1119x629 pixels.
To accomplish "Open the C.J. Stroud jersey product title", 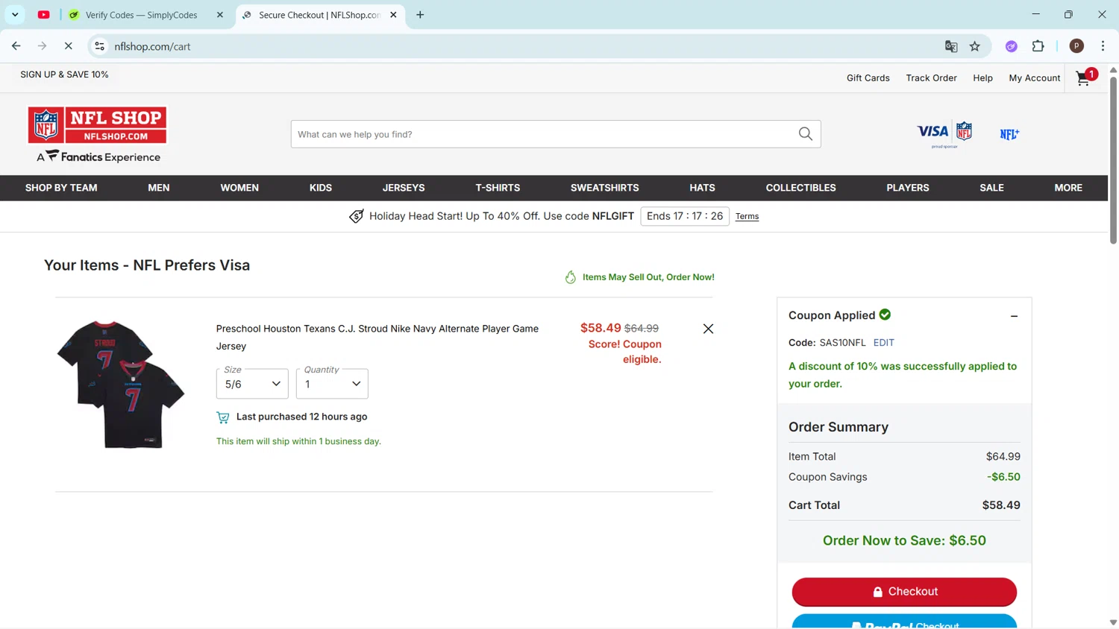I will pyautogui.click(x=377, y=337).
